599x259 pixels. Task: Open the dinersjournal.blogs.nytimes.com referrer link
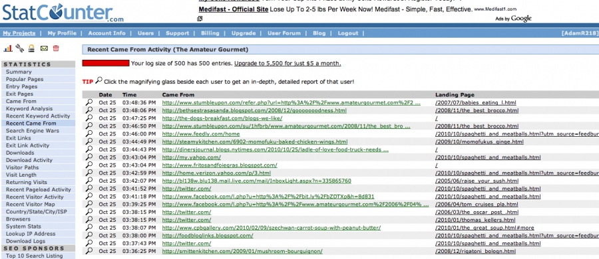coord(275,149)
